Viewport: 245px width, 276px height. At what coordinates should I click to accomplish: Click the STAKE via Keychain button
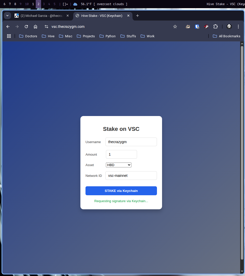click(121, 191)
